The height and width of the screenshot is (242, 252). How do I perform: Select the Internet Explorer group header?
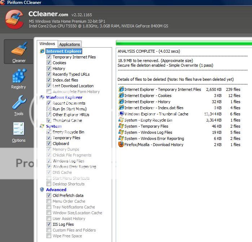64,51
